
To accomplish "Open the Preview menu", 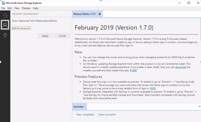I will 26,8.
